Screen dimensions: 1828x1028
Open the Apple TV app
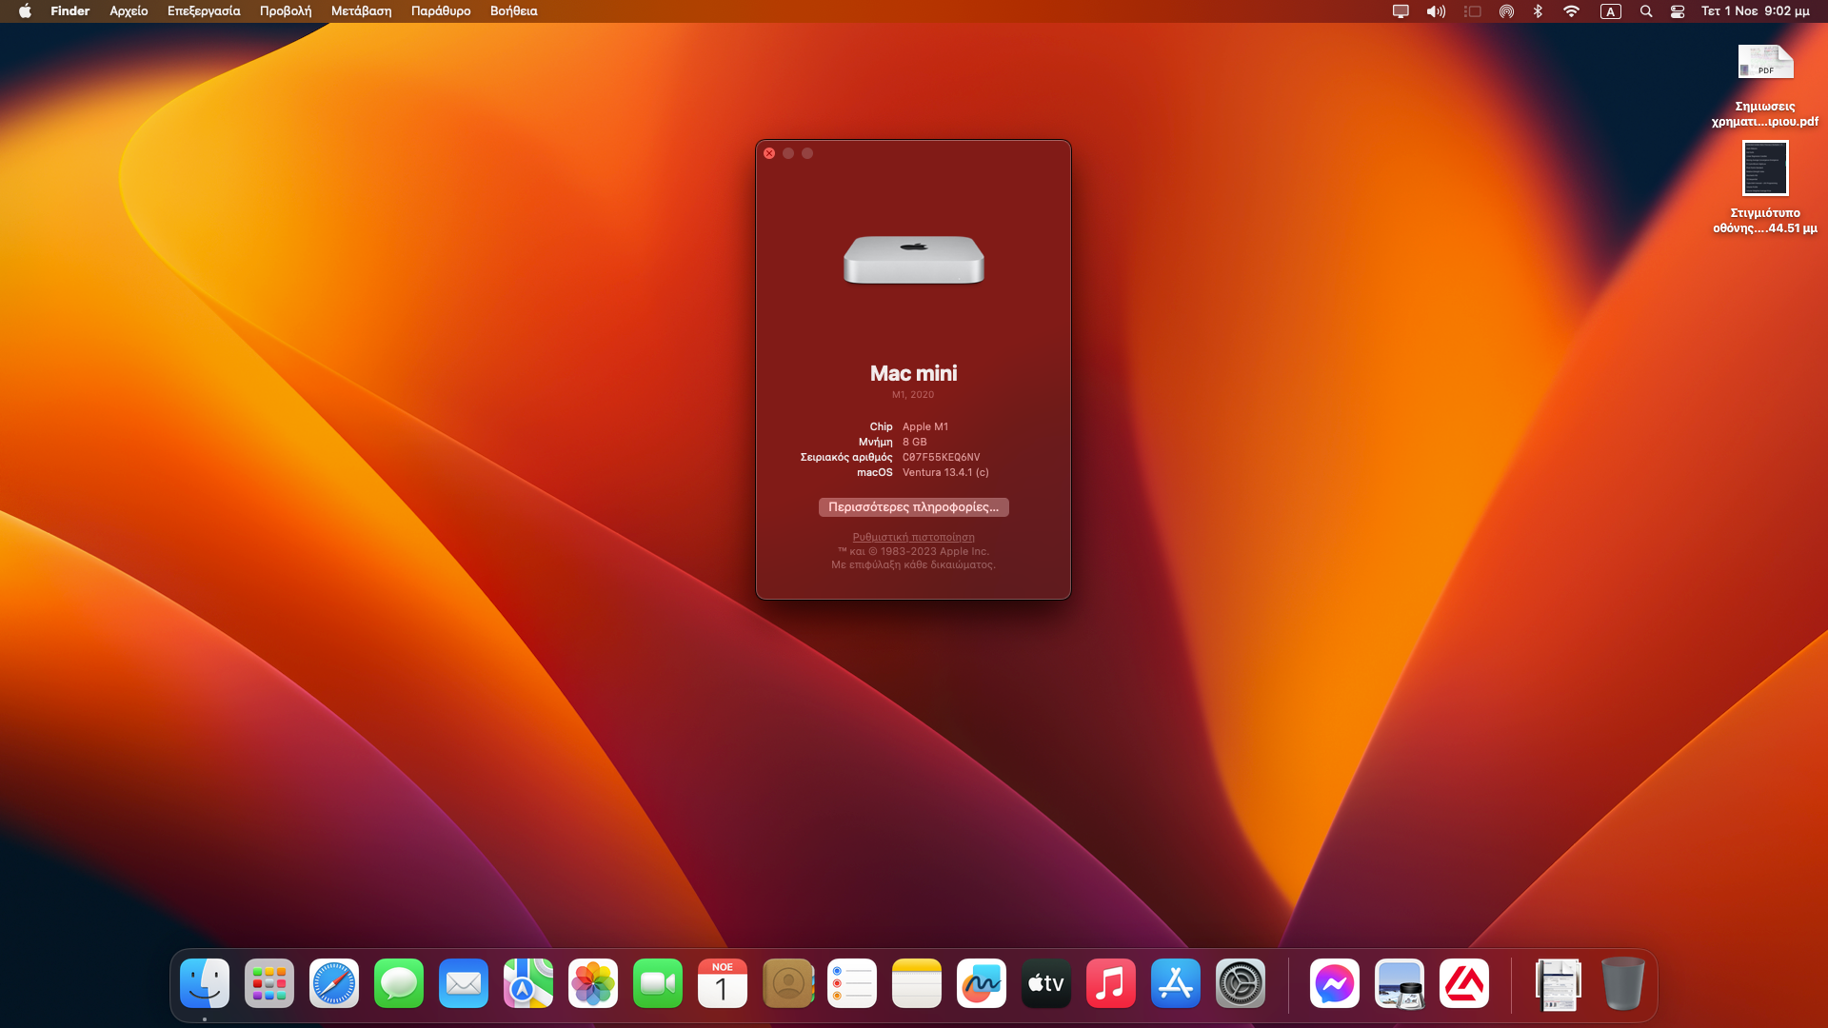pyautogui.click(x=1046, y=983)
